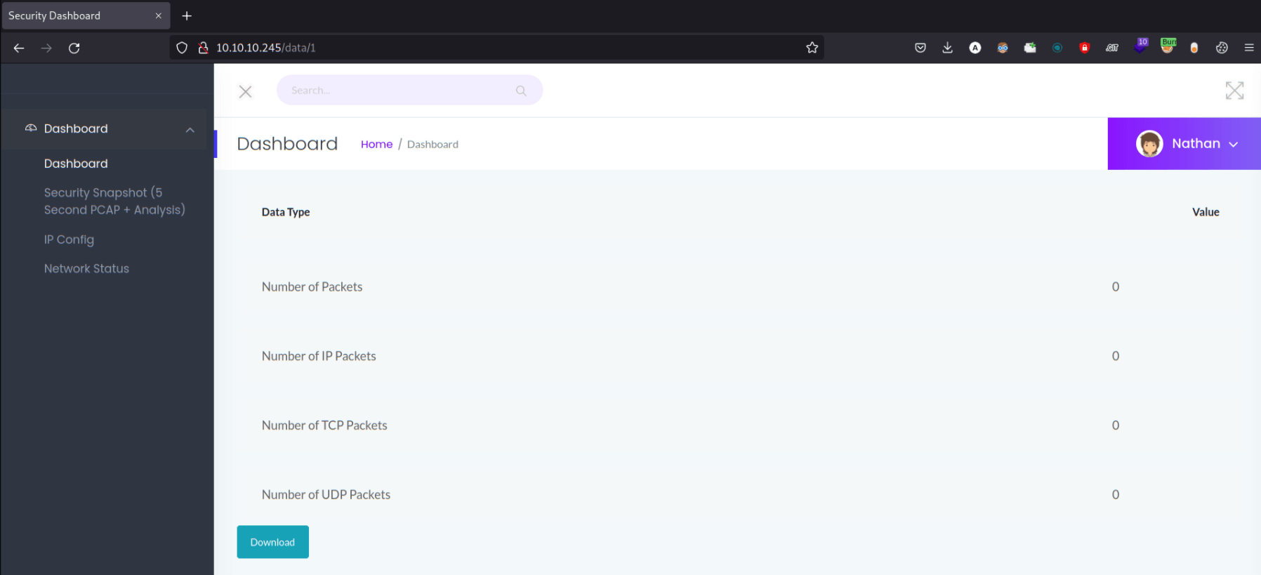Expand the Nathan user dropdown arrow
The width and height of the screenshot is (1261, 575).
[x=1233, y=145]
